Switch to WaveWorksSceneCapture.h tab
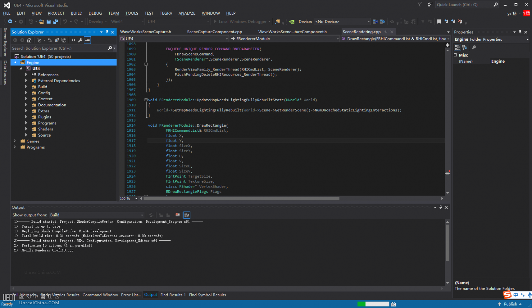This screenshot has height=308, width=532. pyautogui.click(x=146, y=32)
